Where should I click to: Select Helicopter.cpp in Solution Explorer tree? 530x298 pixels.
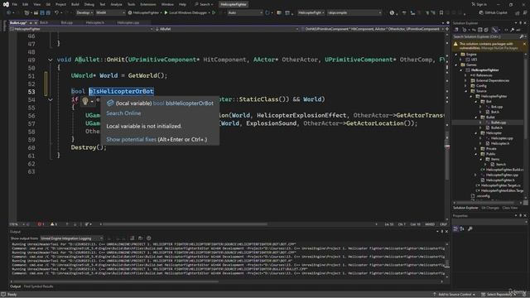point(502,138)
